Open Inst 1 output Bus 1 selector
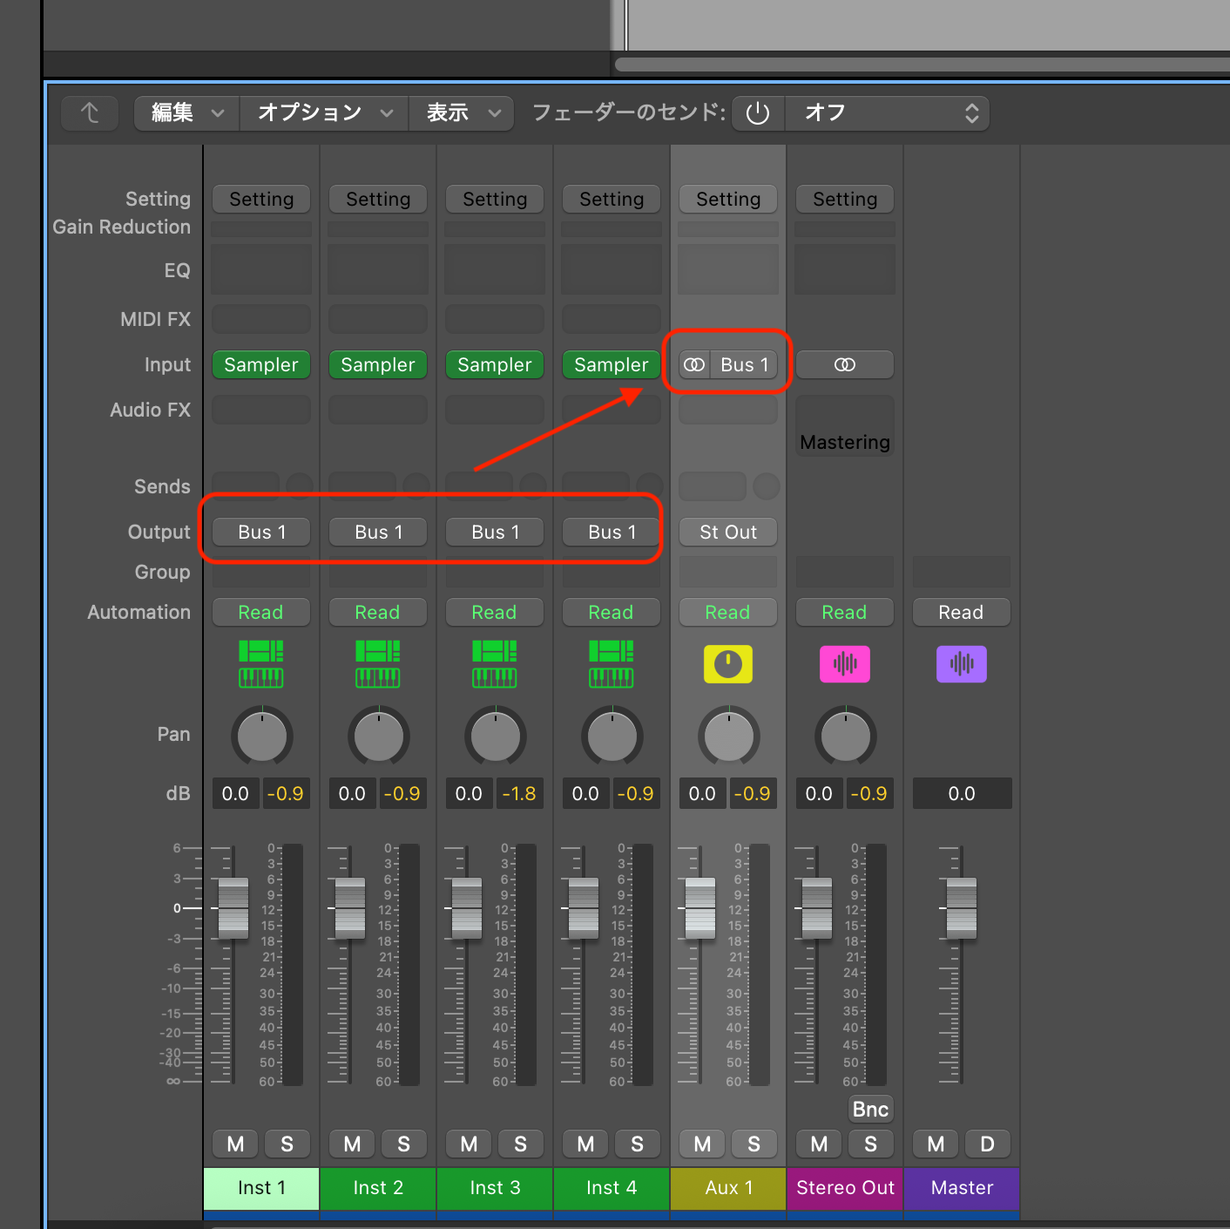 261,532
